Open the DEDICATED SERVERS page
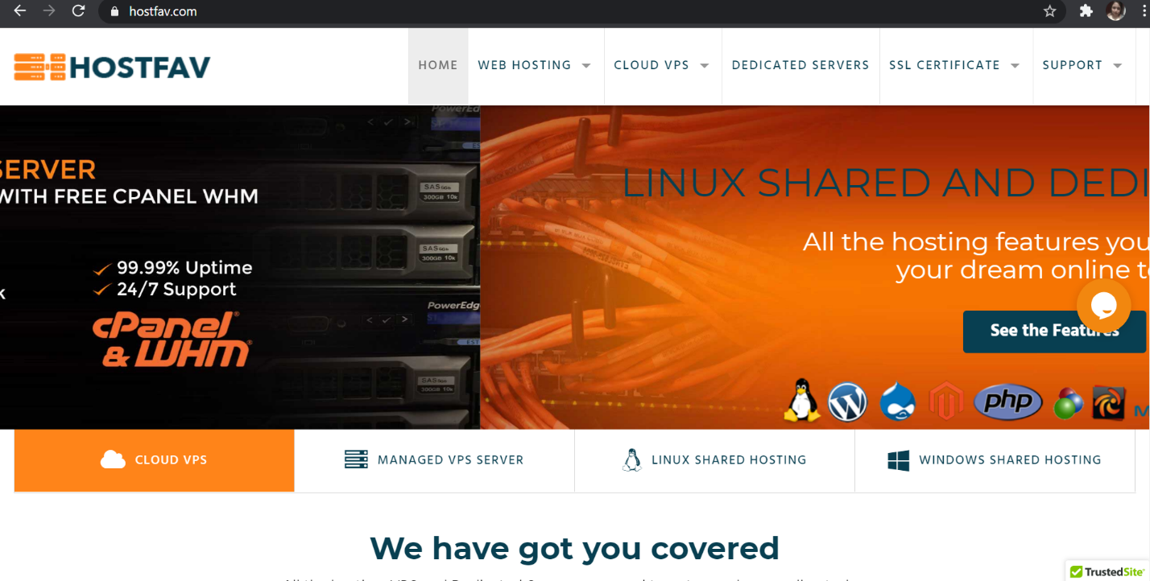 coord(800,65)
